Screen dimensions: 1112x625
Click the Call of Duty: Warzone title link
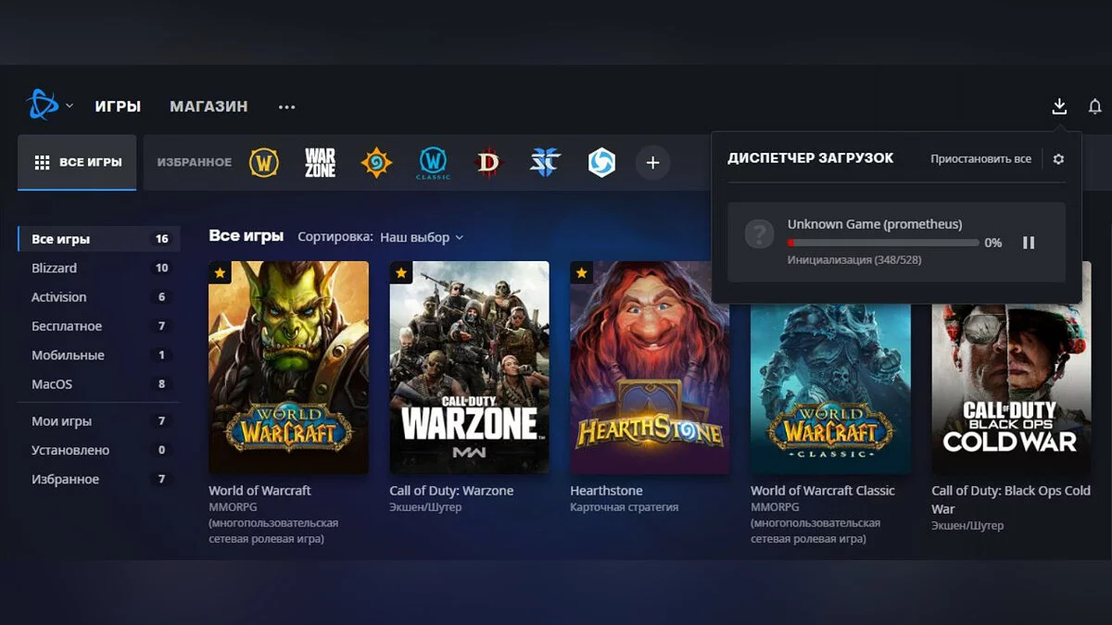coord(451,491)
